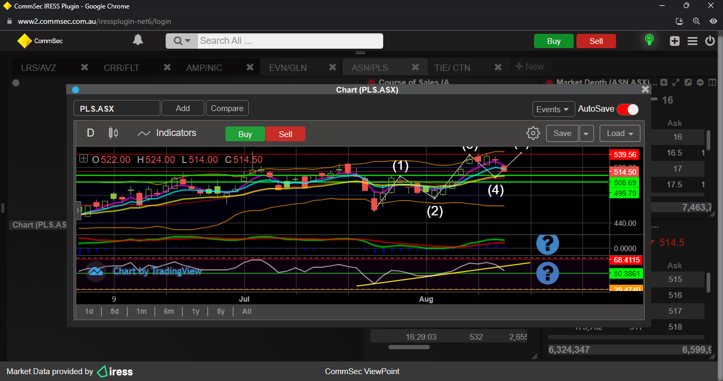Open Indicators on the chart toolbar
The image size is (723, 381).
pos(167,133)
